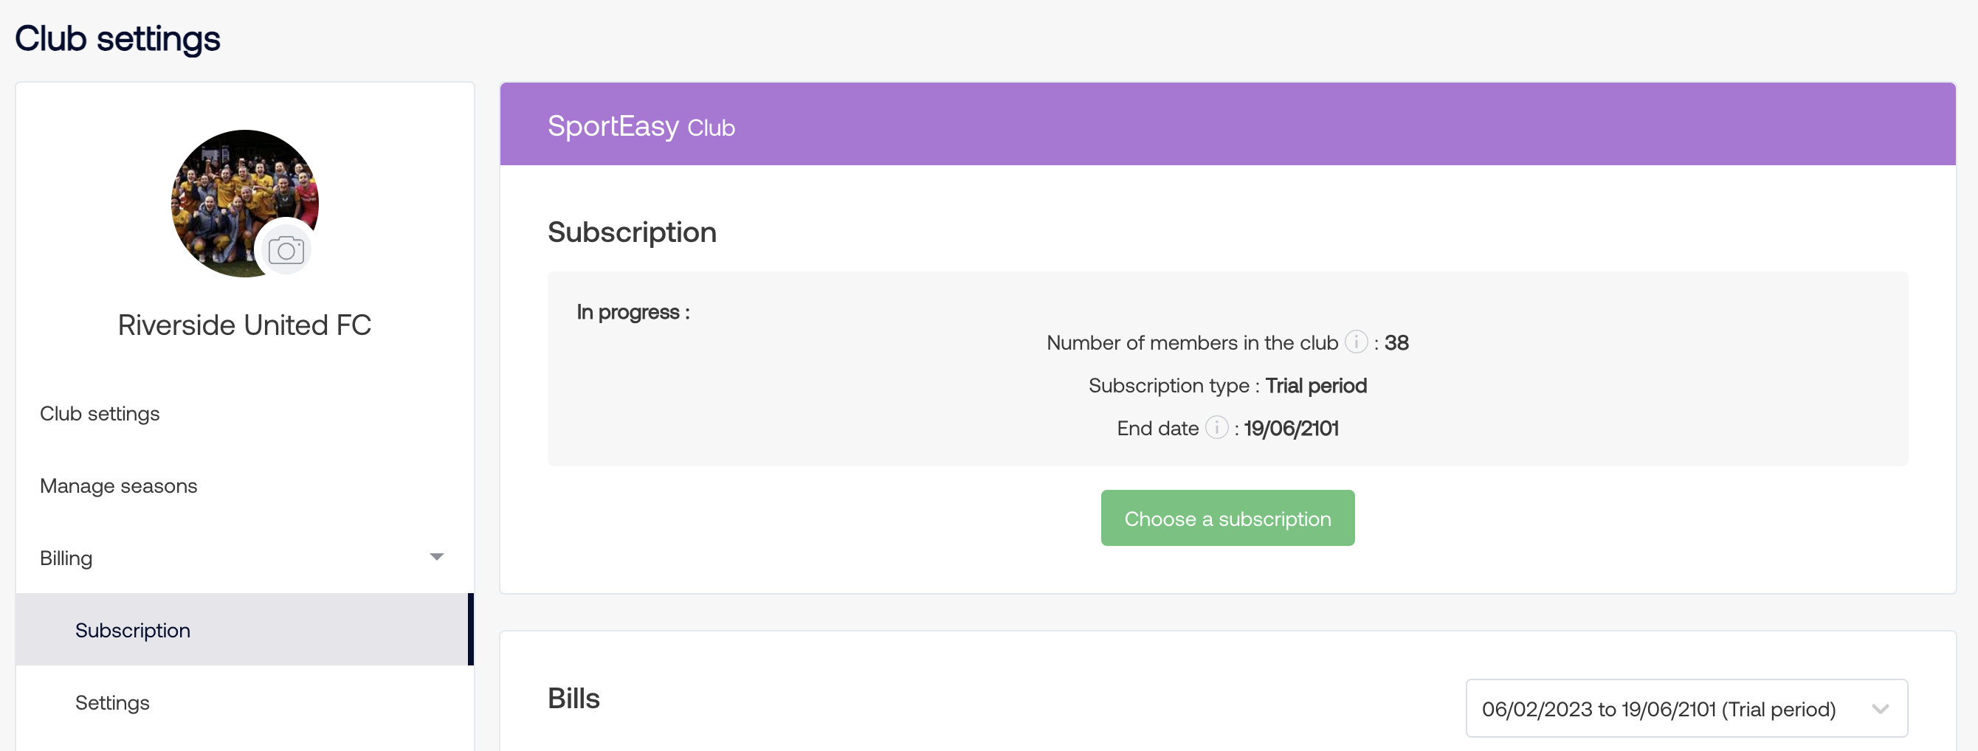The width and height of the screenshot is (1978, 751).
Task: Collapse Billing using the triangle arrow
Action: 437,557
